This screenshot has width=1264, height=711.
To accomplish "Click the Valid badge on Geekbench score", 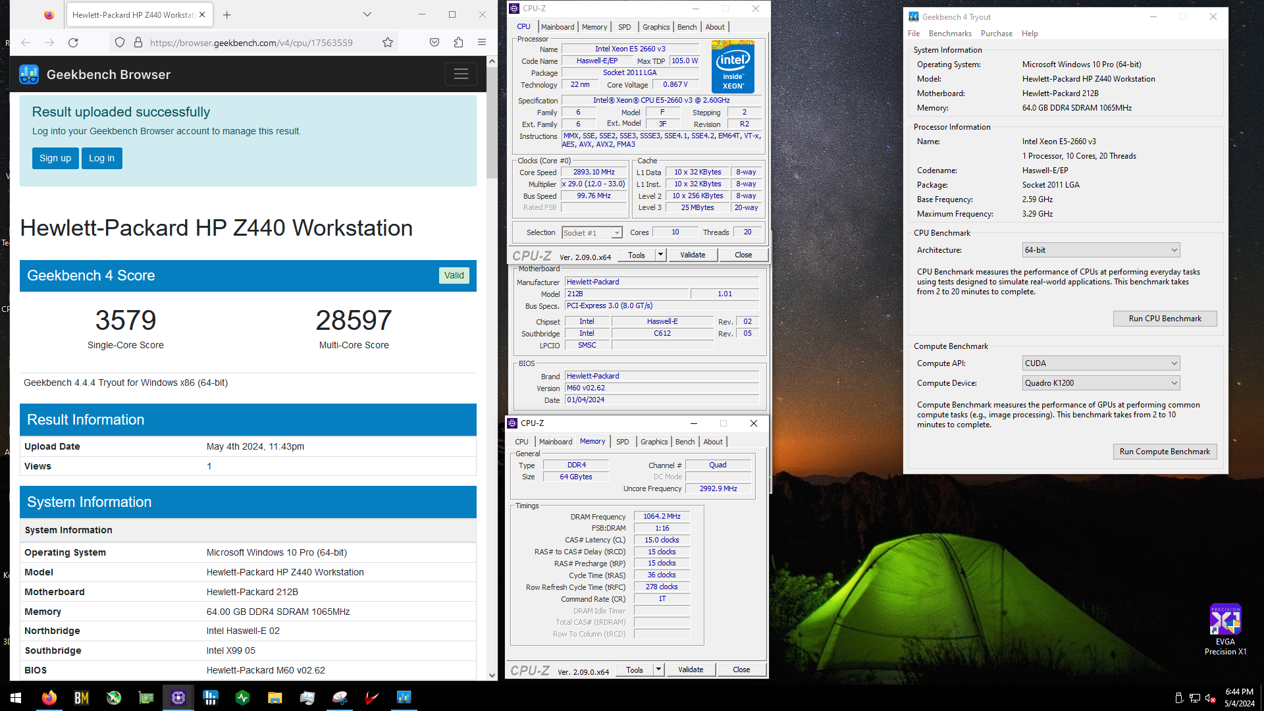I will point(454,275).
